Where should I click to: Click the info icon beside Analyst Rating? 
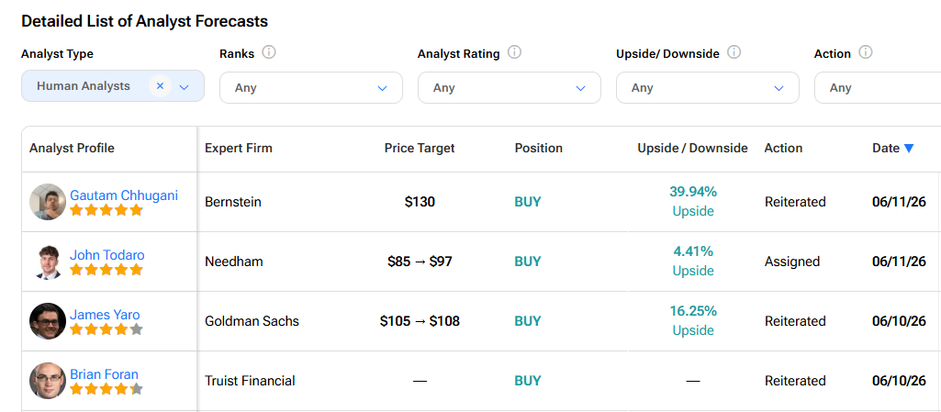[x=514, y=53]
